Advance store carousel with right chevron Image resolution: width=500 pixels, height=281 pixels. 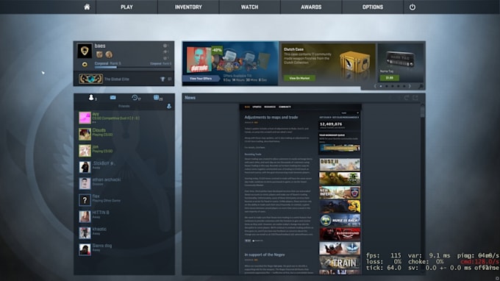tap(410, 87)
